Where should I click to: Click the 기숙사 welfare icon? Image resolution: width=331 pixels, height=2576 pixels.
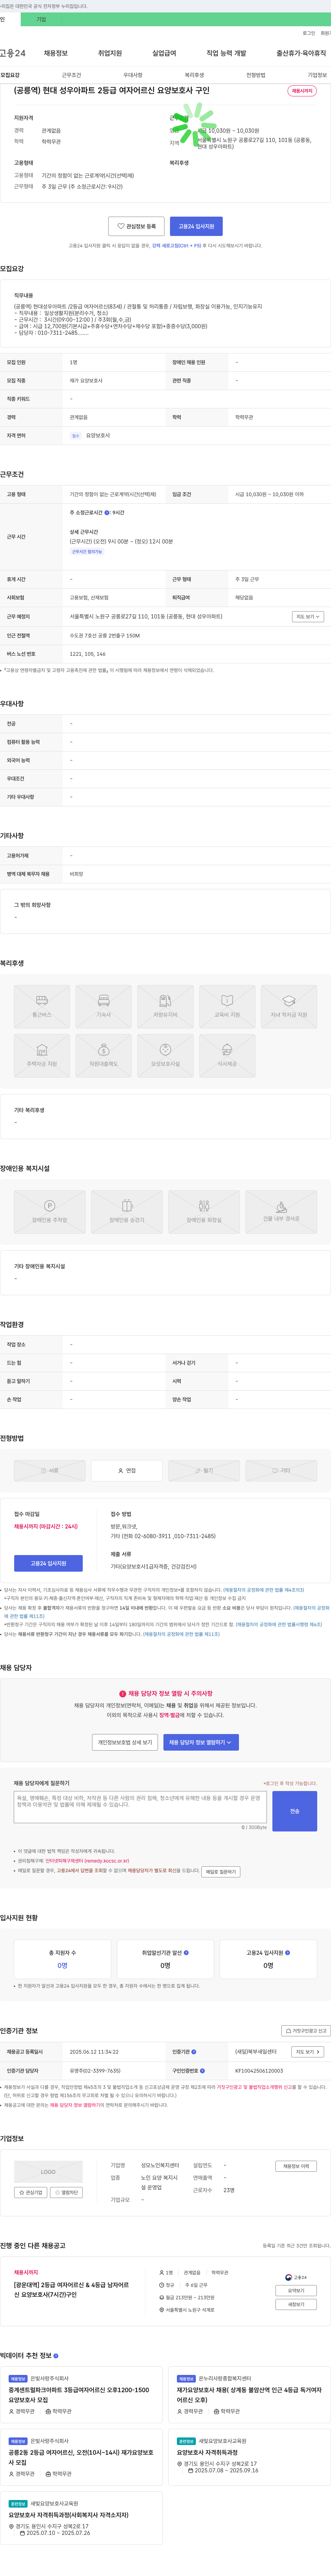[x=104, y=1007]
